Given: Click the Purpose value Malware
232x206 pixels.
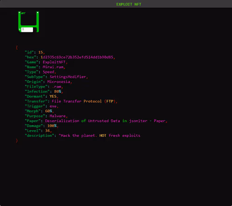Looking at the screenshot, I should (x=58, y=116).
